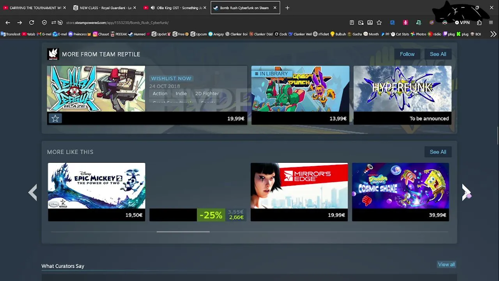
Task: Open the Photos bookmark
Action: [x=418, y=34]
